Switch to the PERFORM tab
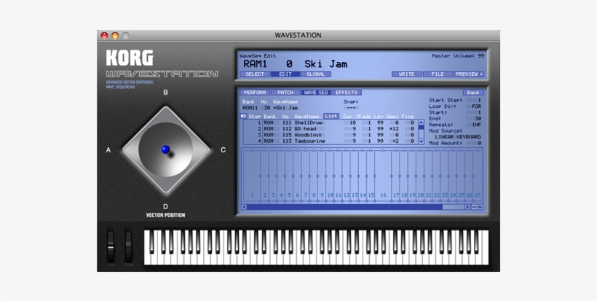 click(255, 93)
